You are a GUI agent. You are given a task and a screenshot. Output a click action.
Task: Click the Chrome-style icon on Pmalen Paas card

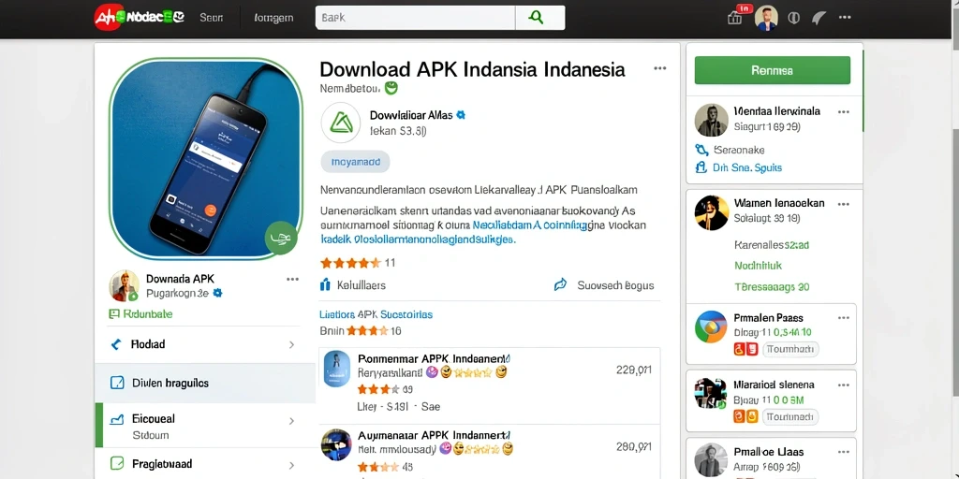point(711,327)
